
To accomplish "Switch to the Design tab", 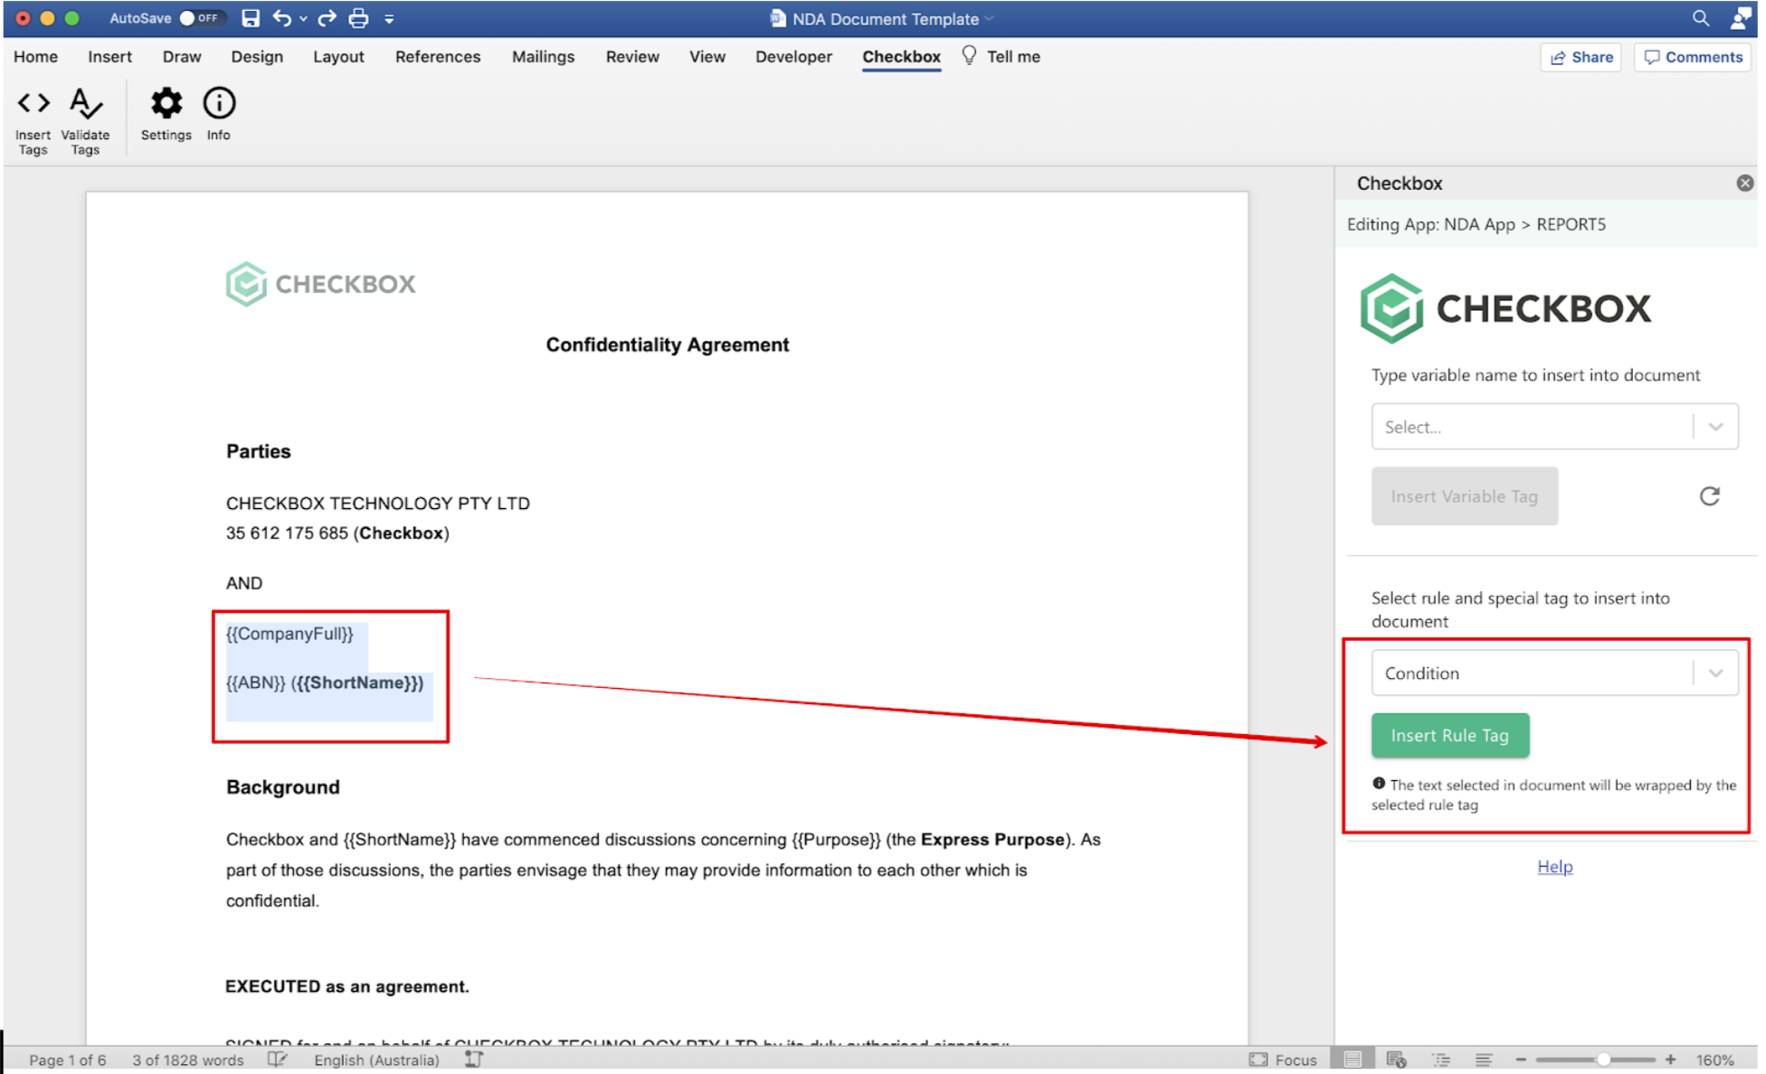I will click(x=257, y=57).
